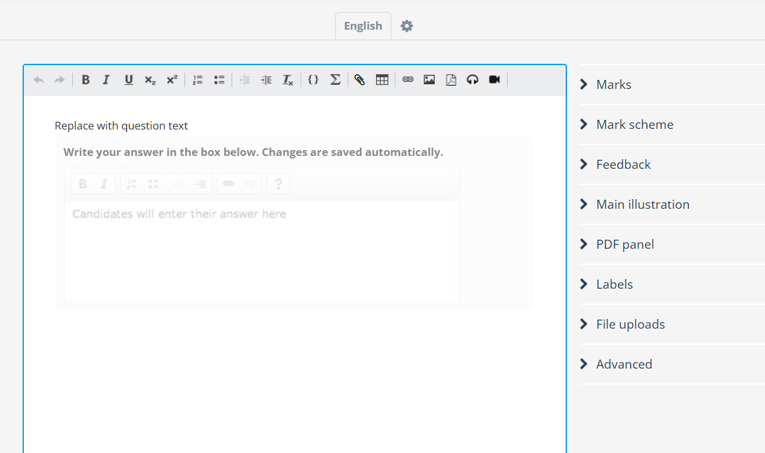Image resolution: width=765 pixels, height=453 pixels.
Task: Remove formatting with the Tx icon
Action: point(288,80)
